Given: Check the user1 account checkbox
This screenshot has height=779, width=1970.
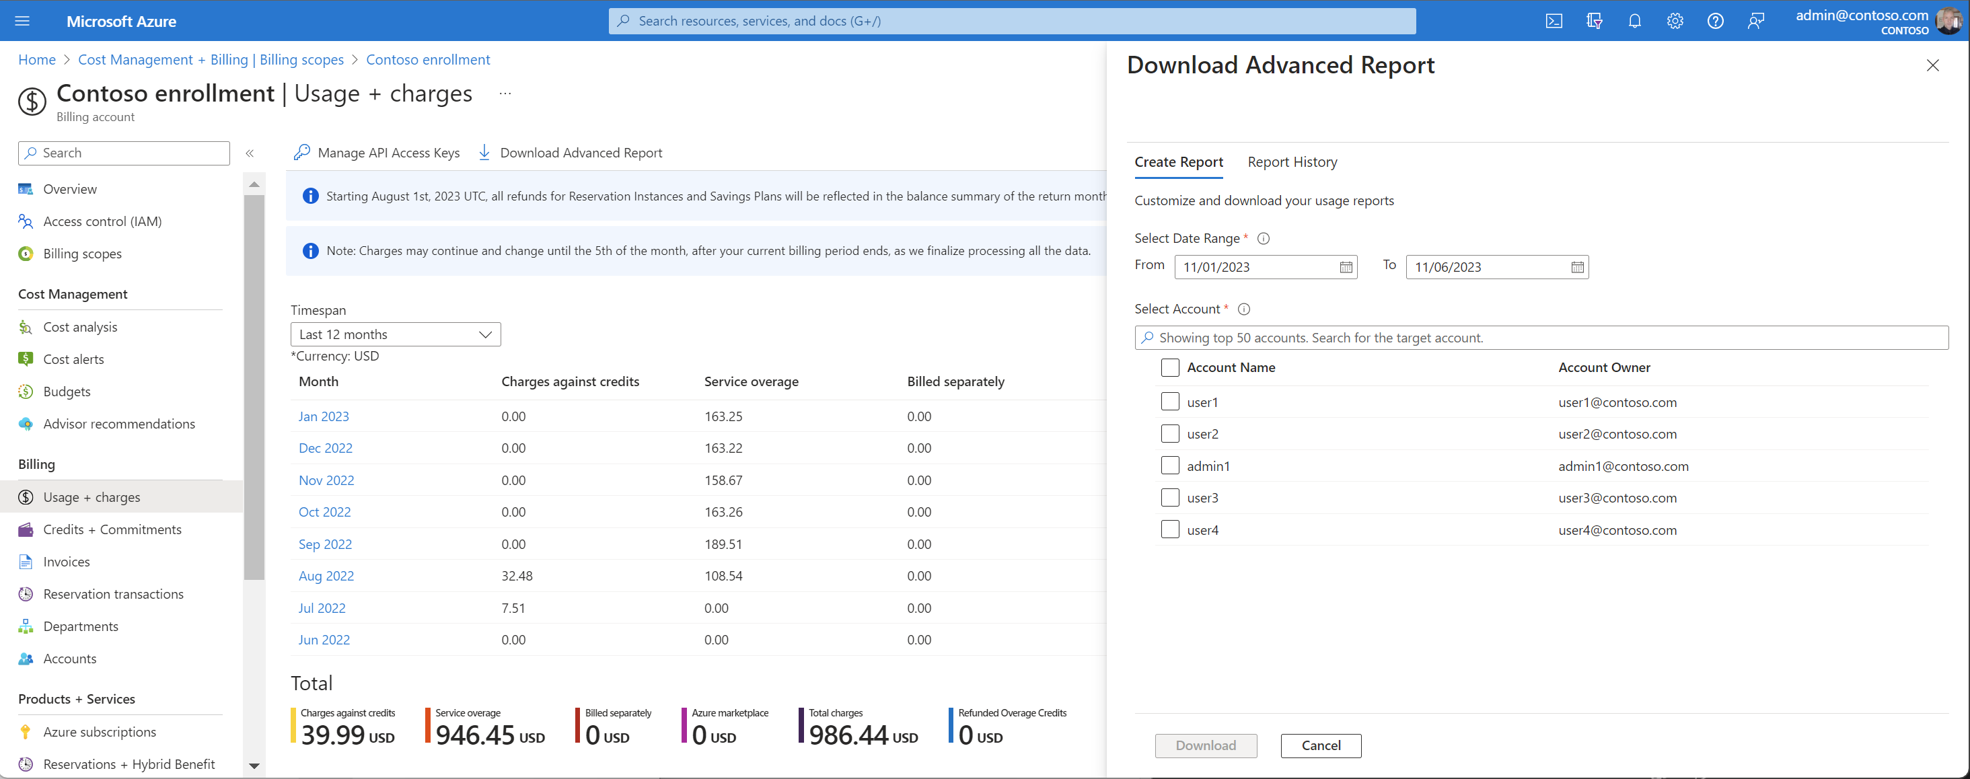Looking at the screenshot, I should [1170, 402].
